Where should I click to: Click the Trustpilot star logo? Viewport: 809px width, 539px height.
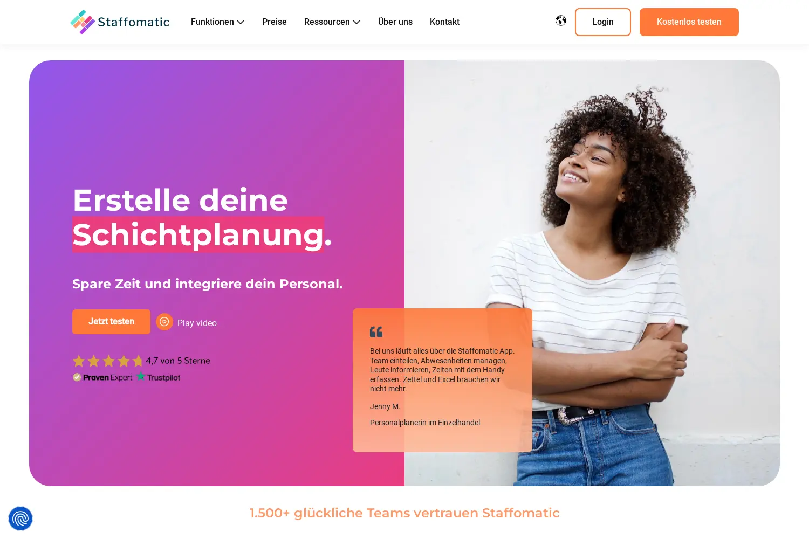(141, 376)
